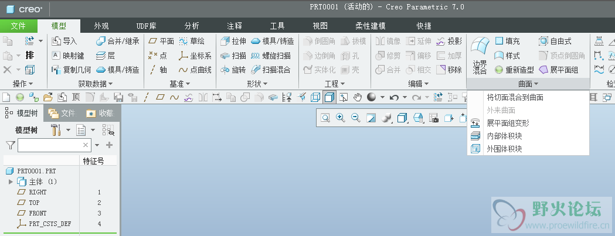Image resolution: width=615 pixels, height=236 pixels.
Task: Open the undo history dropdown arrow
Action: point(405,97)
